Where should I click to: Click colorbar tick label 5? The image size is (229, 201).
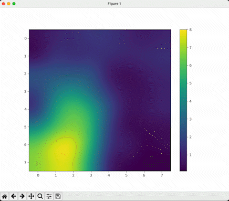191,83
